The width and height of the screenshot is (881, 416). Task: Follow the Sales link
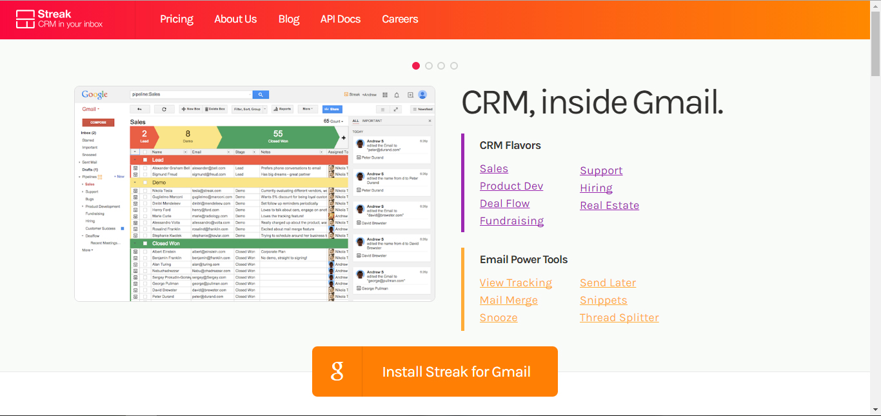pyautogui.click(x=494, y=168)
